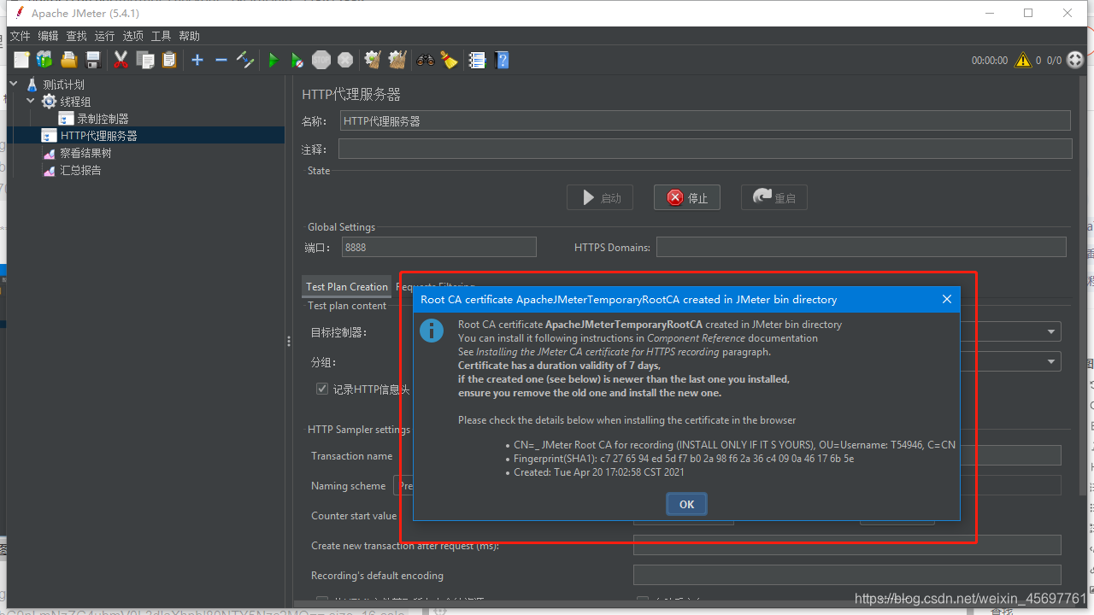The width and height of the screenshot is (1094, 615).
Task: Select 录制控制器 in the tree
Action: (x=103, y=119)
